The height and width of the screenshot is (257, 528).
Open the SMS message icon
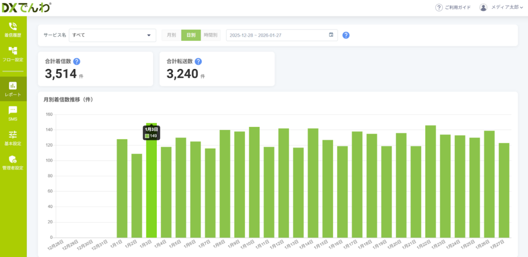[13, 110]
